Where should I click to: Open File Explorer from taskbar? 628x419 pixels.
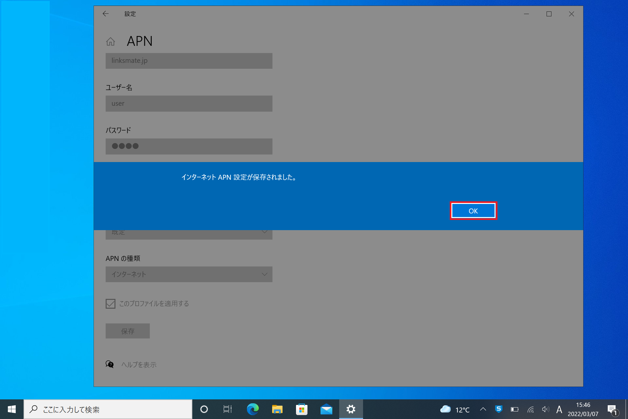tap(277, 409)
